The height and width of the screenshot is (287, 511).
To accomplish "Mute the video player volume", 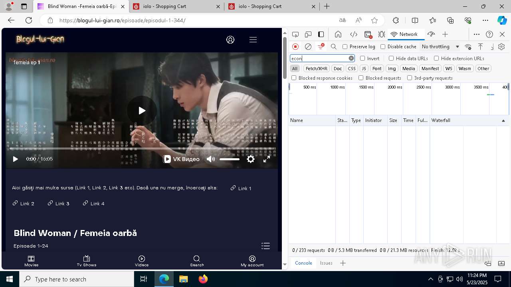I will tap(211, 159).
